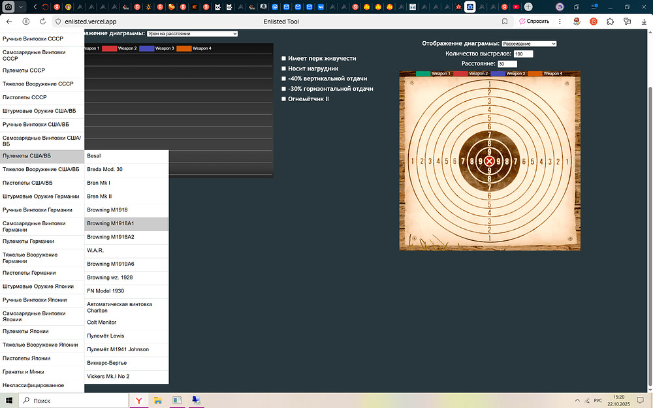Click the Количество выстрелов input field
653x408 pixels.
523,54
